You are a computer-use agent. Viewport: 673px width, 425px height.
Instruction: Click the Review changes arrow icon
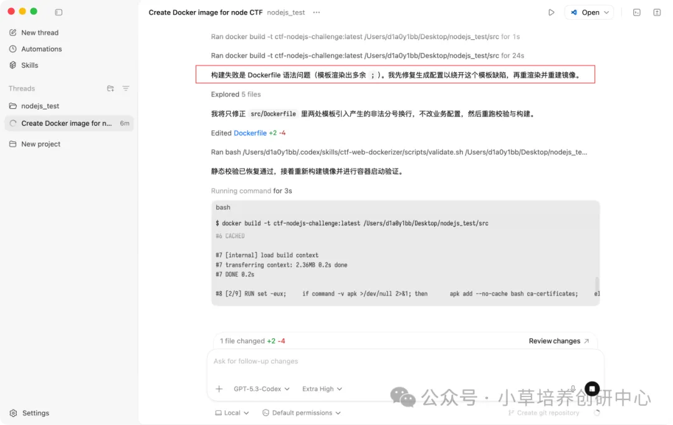[587, 341]
